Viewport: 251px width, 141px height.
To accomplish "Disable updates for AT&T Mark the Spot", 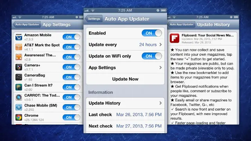I will (71, 47).
